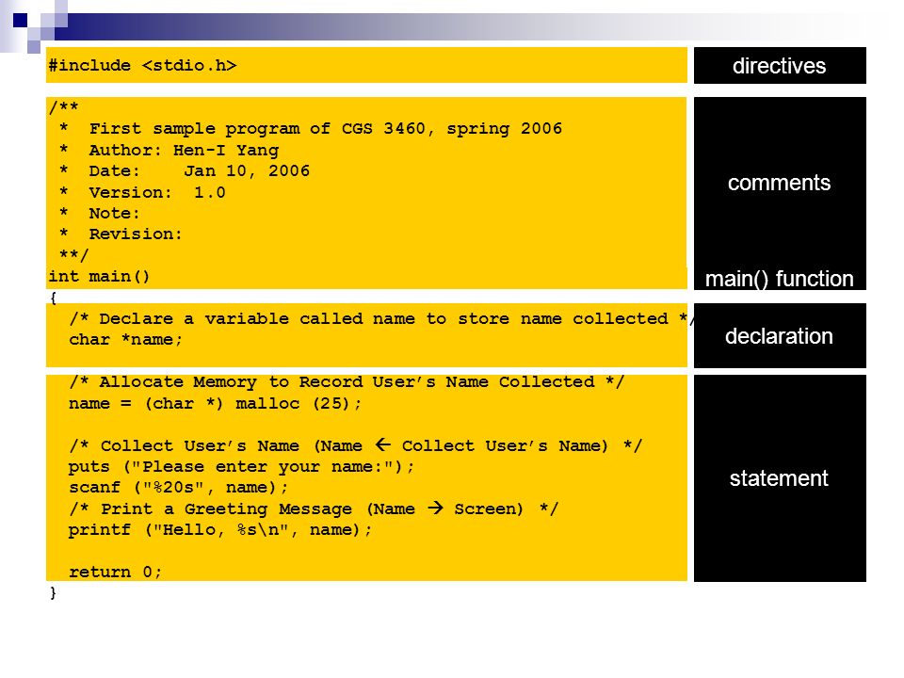Click the statement label box
This screenshot has width=904, height=678.
(780, 478)
